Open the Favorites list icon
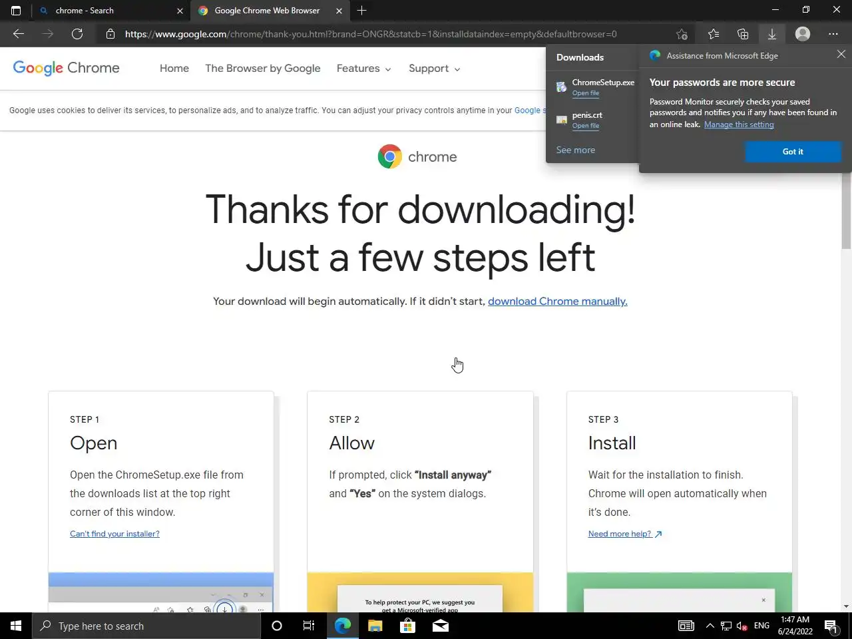852x639 pixels. click(x=714, y=34)
